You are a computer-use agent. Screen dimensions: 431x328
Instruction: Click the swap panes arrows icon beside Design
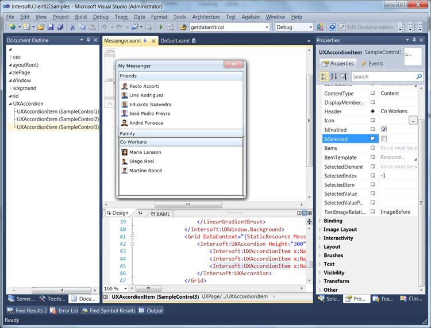click(x=140, y=213)
